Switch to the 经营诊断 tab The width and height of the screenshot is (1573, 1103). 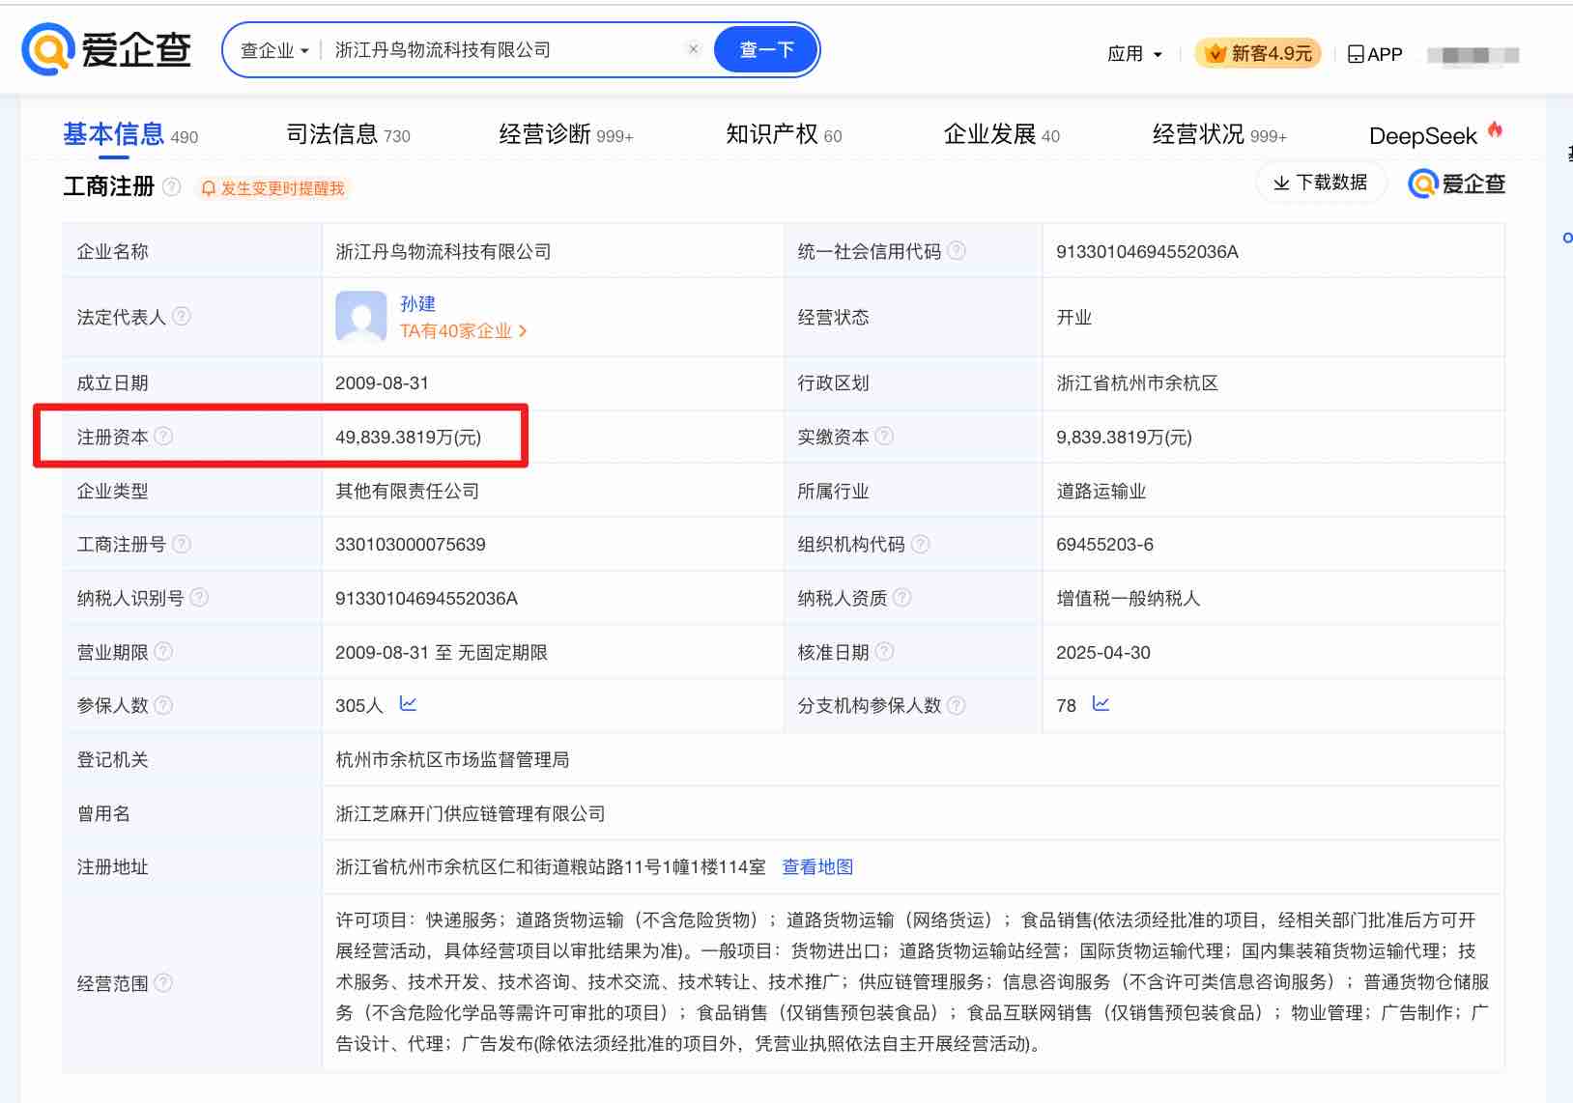(565, 134)
